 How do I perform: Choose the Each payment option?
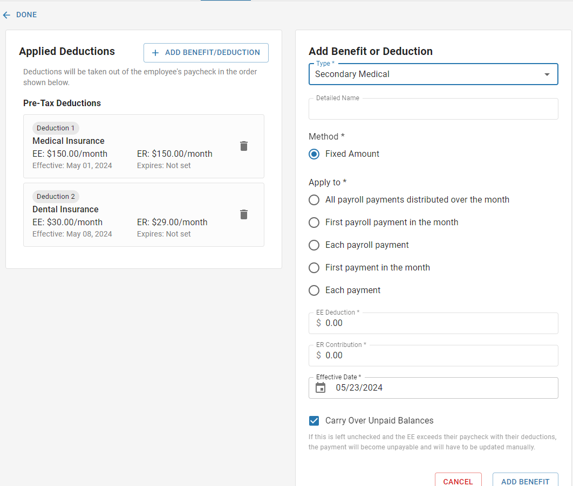pyautogui.click(x=314, y=290)
